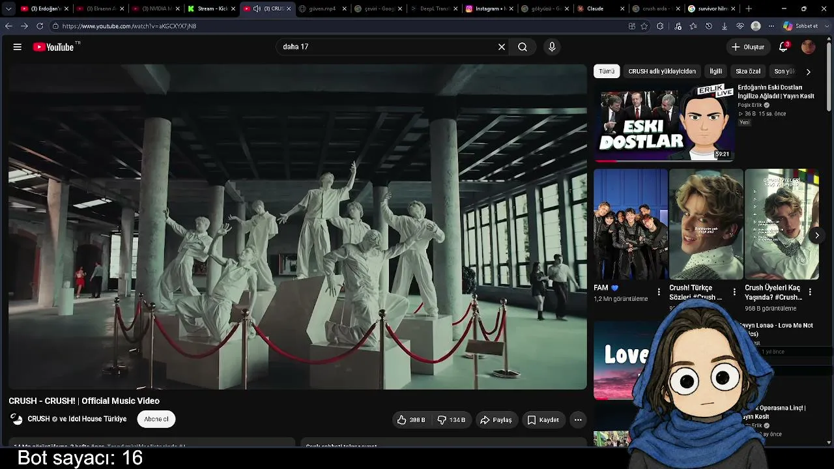Open more actions under the video
Viewport: 834px width, 469px height.
[578, 420]
